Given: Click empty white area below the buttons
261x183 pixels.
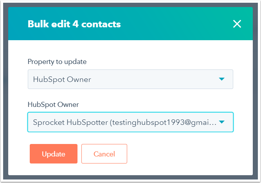Looking at the screenshot, I should click(x=176, y=168).
